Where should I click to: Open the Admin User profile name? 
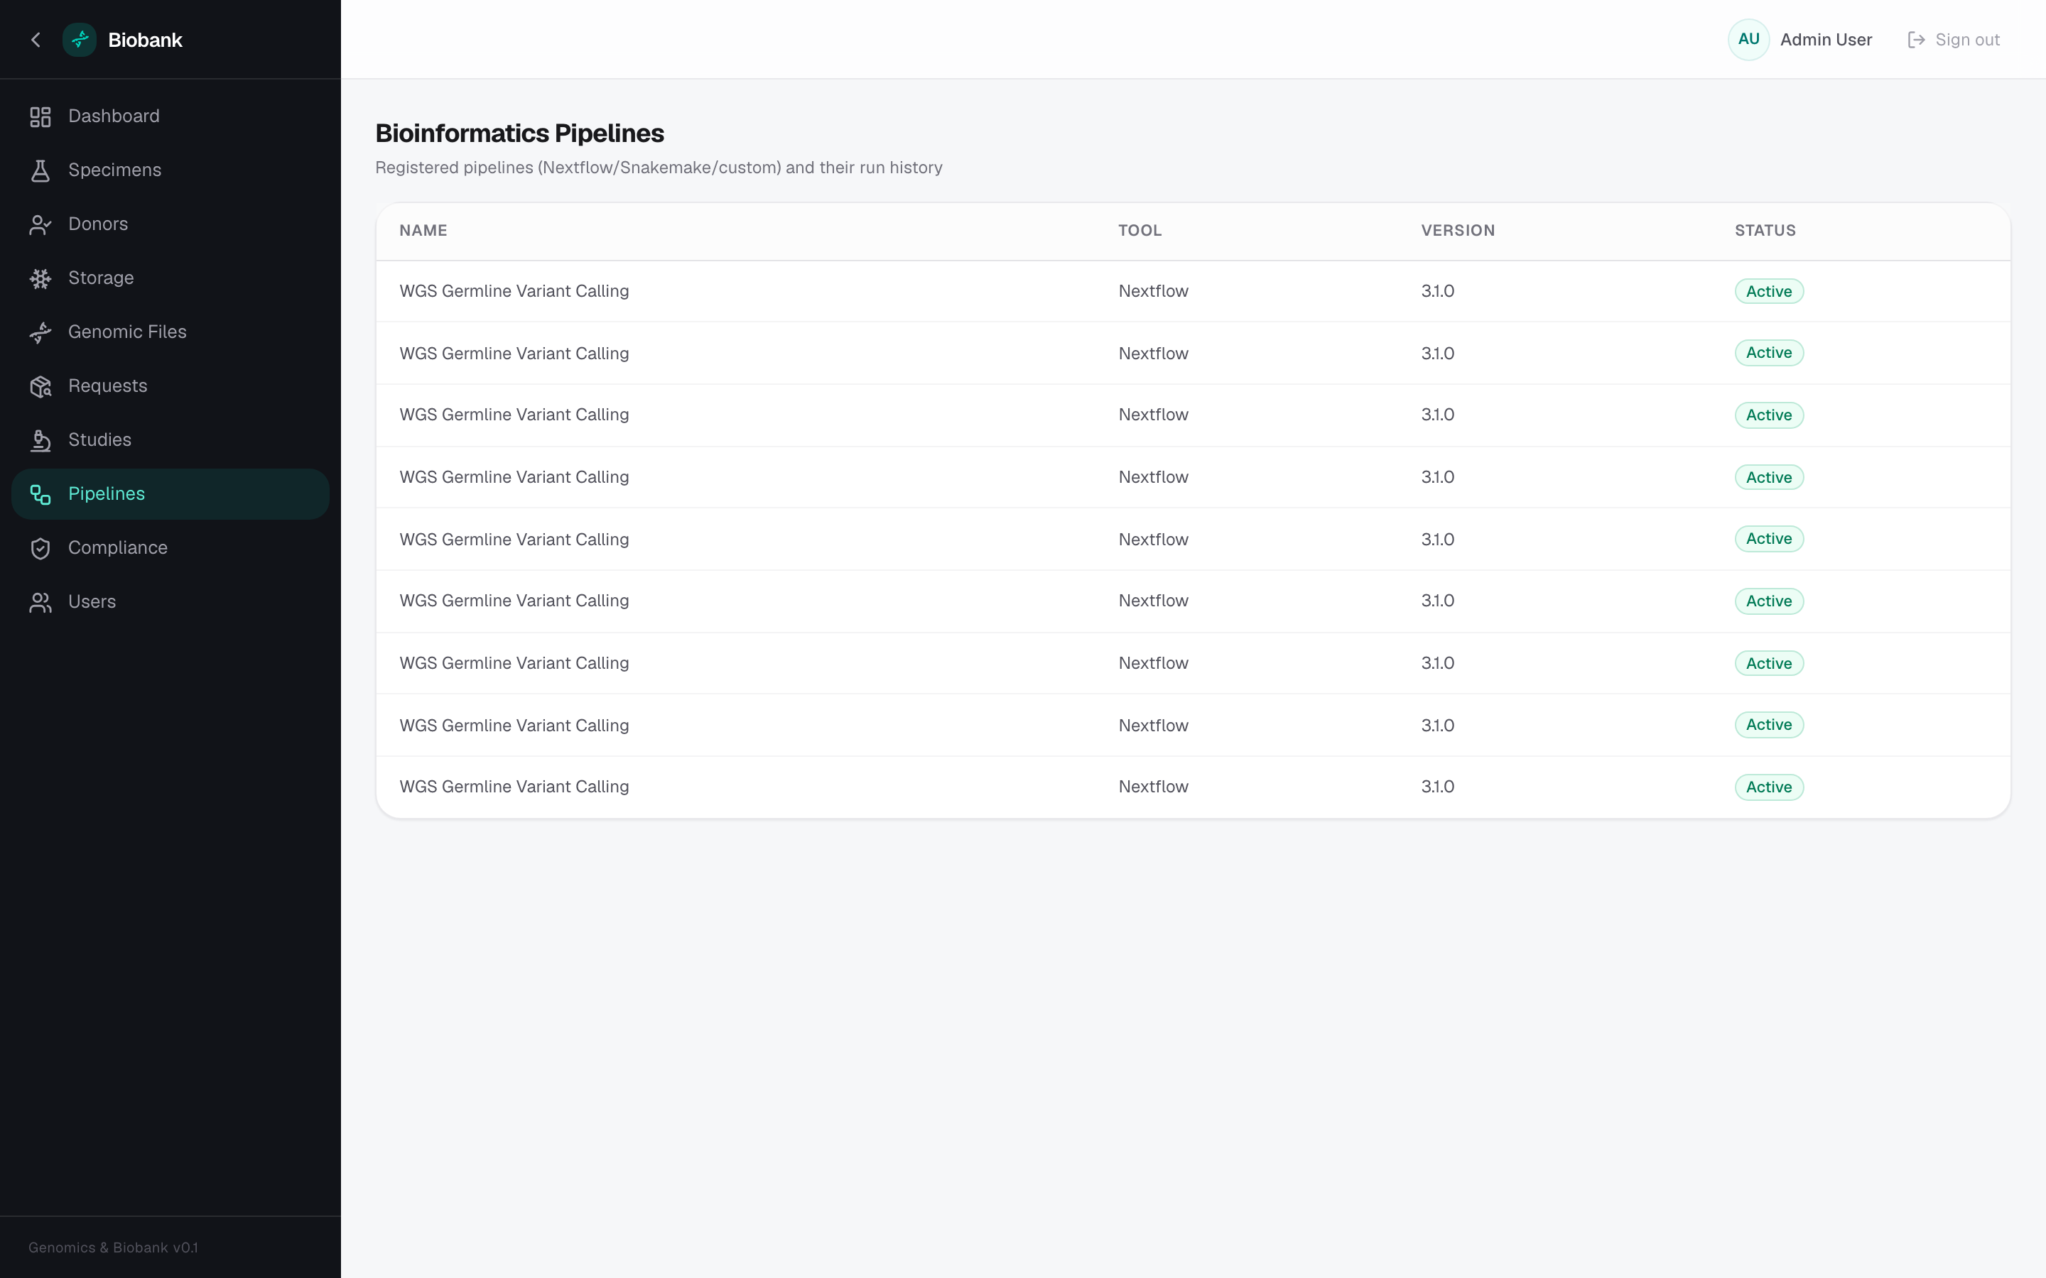coord(1826,40)
